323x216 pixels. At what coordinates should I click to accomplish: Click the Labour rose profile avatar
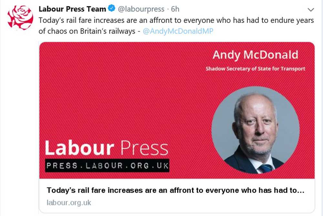pos(20,17)
